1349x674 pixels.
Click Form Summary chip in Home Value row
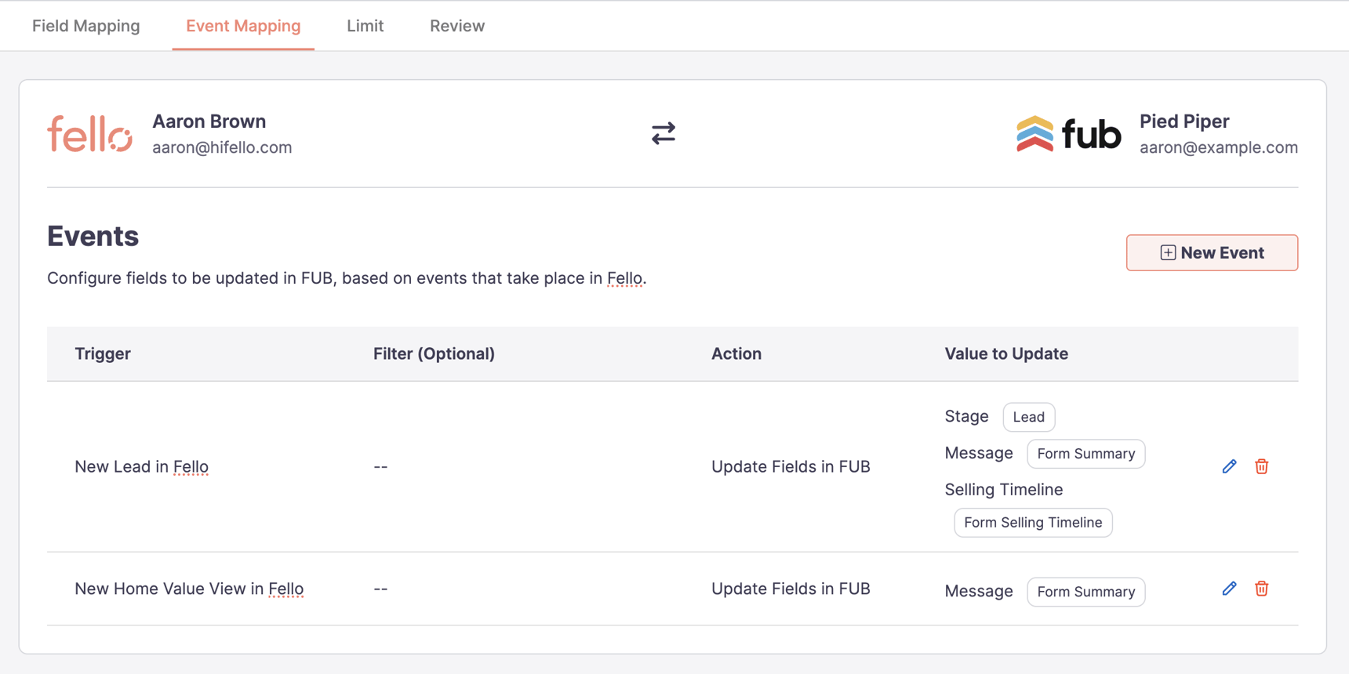[1085, 592]
